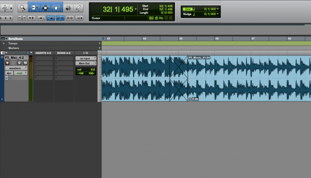Edit the End selection value
Screen dimensions: 311x178
(x=166, y=9)
